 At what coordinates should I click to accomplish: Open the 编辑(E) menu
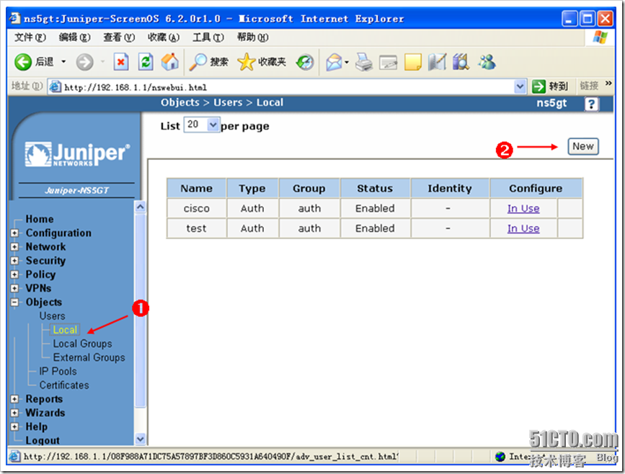coord(74,37)
